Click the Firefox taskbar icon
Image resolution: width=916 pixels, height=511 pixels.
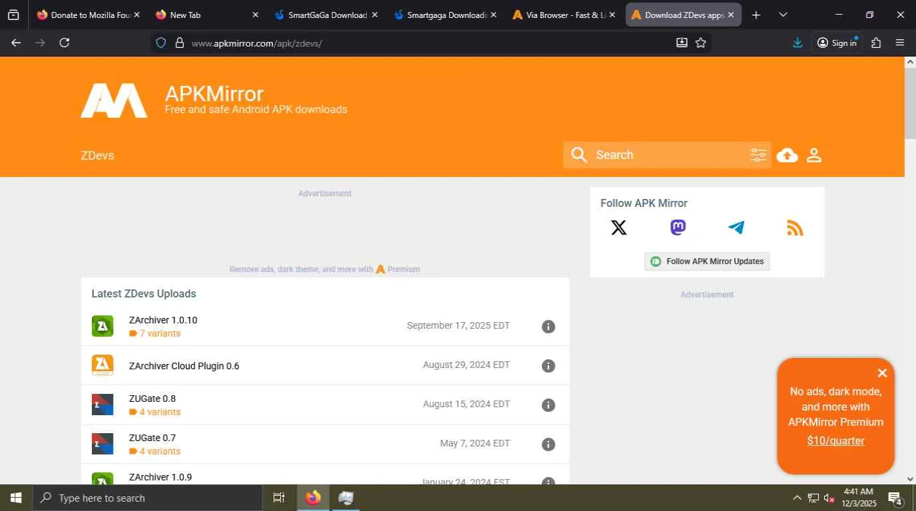(x=313, y=498)
